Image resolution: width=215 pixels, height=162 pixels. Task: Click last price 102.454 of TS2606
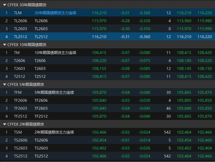point(99,140)
